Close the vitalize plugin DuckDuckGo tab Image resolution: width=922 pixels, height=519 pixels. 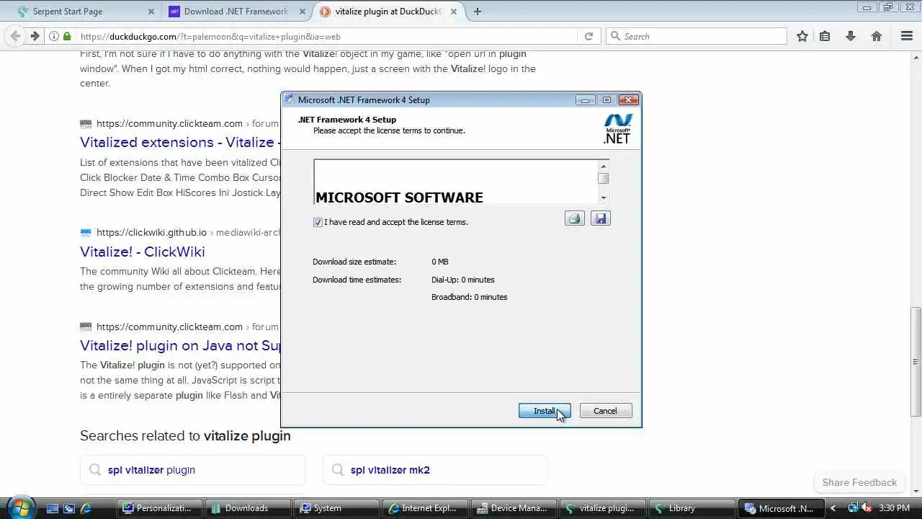(455, 12)
